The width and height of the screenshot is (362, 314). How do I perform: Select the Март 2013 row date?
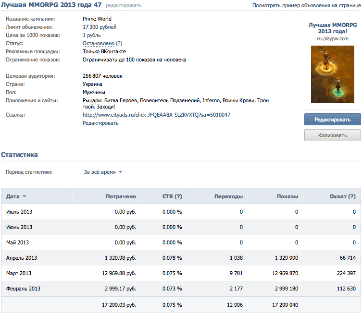pos(18,273)
